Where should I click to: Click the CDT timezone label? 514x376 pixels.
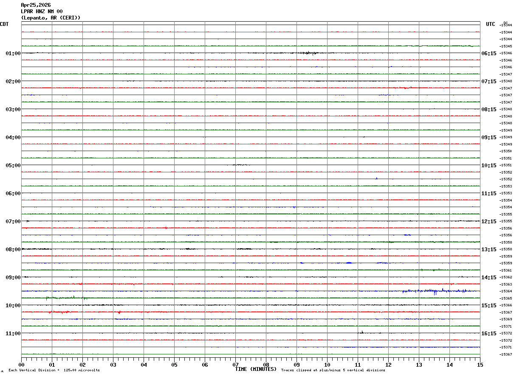pos(4,24)
